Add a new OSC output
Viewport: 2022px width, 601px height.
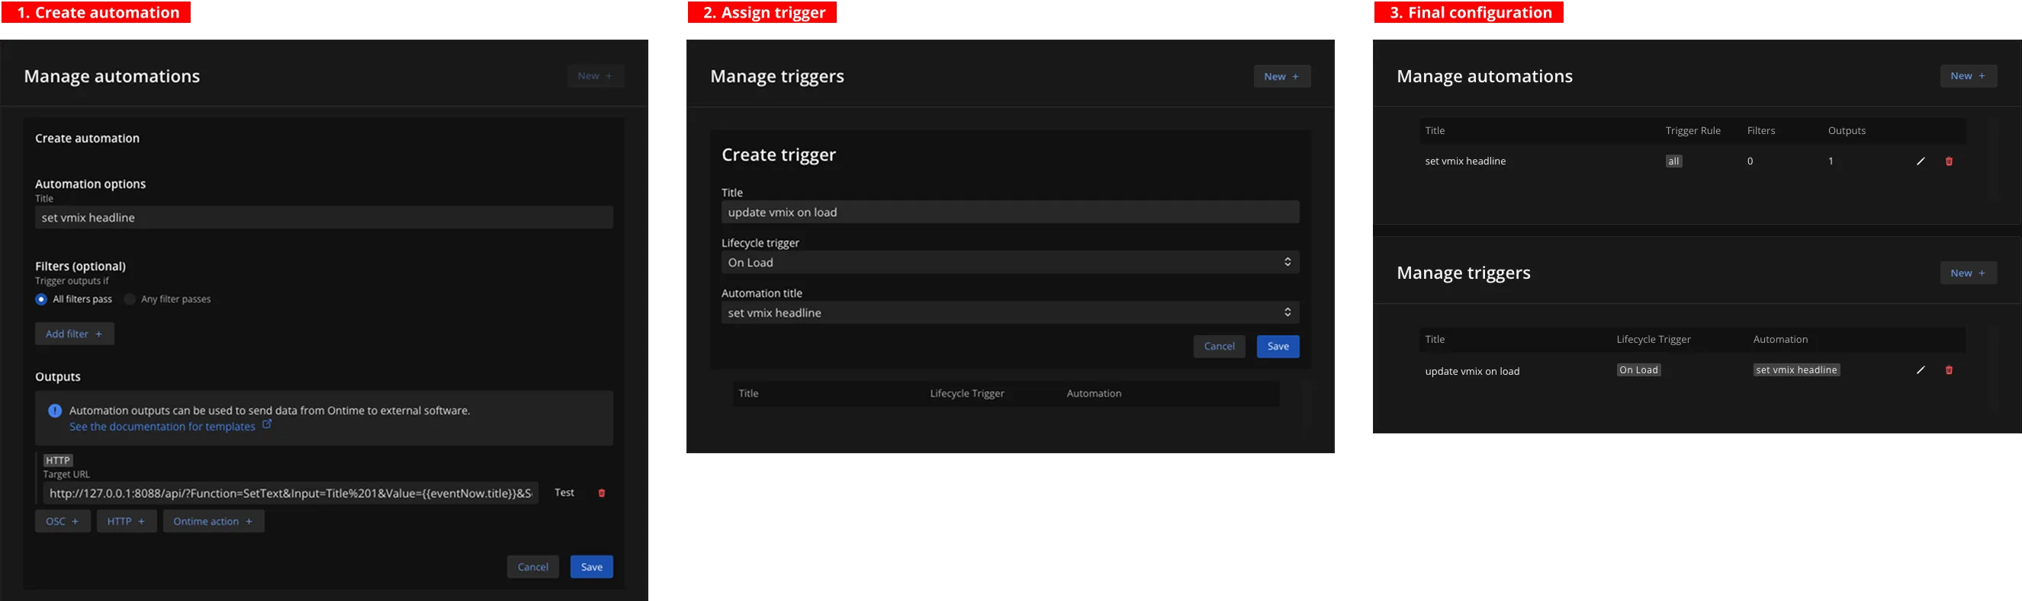tap(63, 521)
